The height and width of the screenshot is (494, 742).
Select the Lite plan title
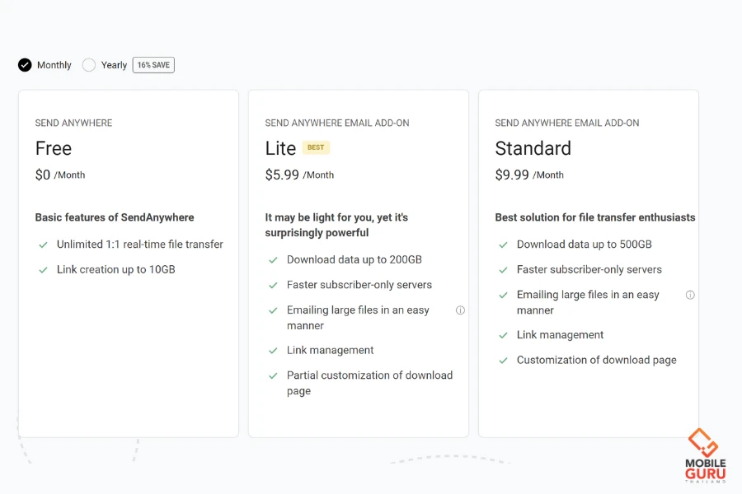point(280,148)
